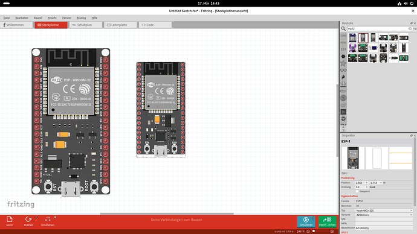
Task: Click the MN input field
Action: (x=384, y=219)
